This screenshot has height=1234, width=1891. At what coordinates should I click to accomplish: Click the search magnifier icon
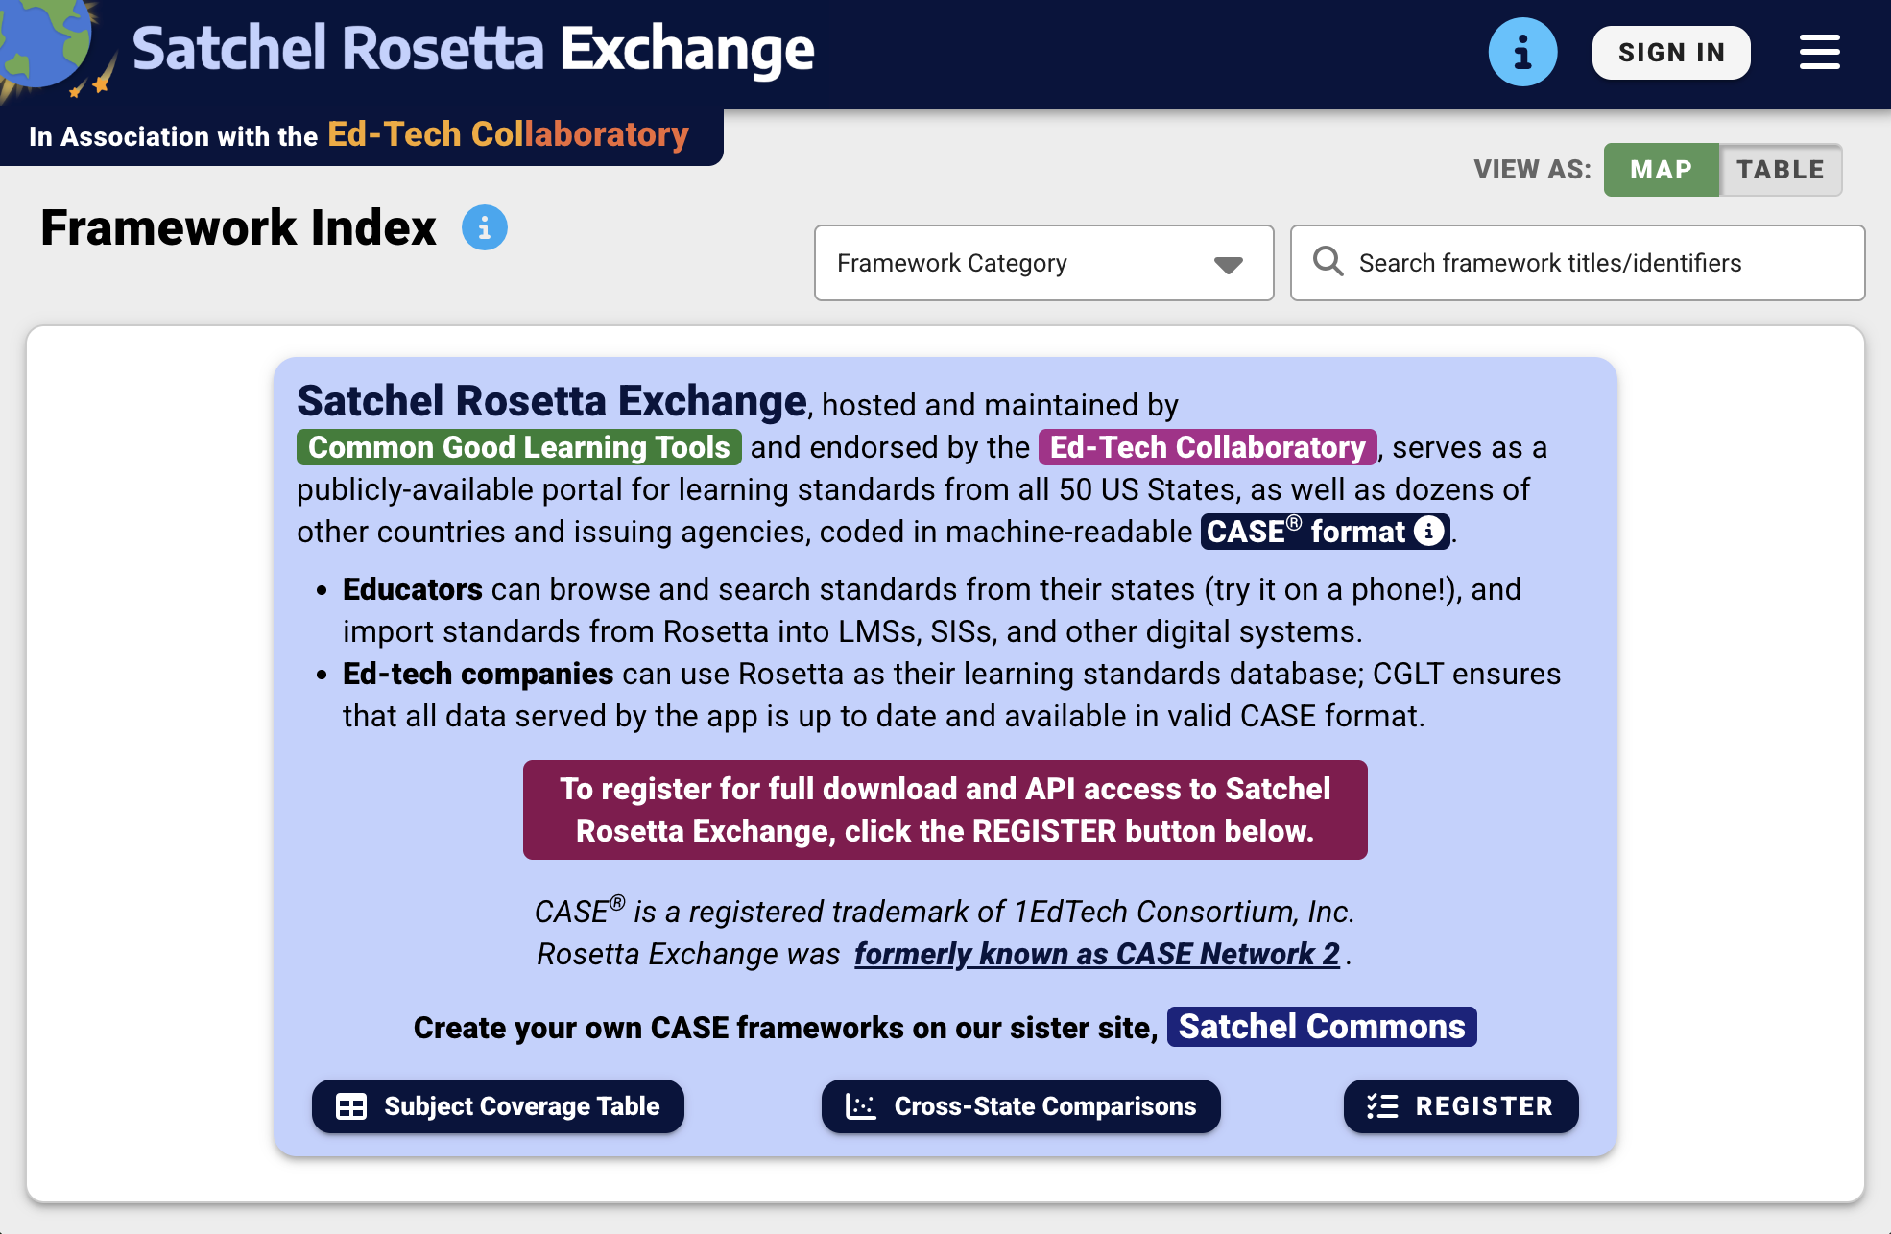tap(1329, 263)
